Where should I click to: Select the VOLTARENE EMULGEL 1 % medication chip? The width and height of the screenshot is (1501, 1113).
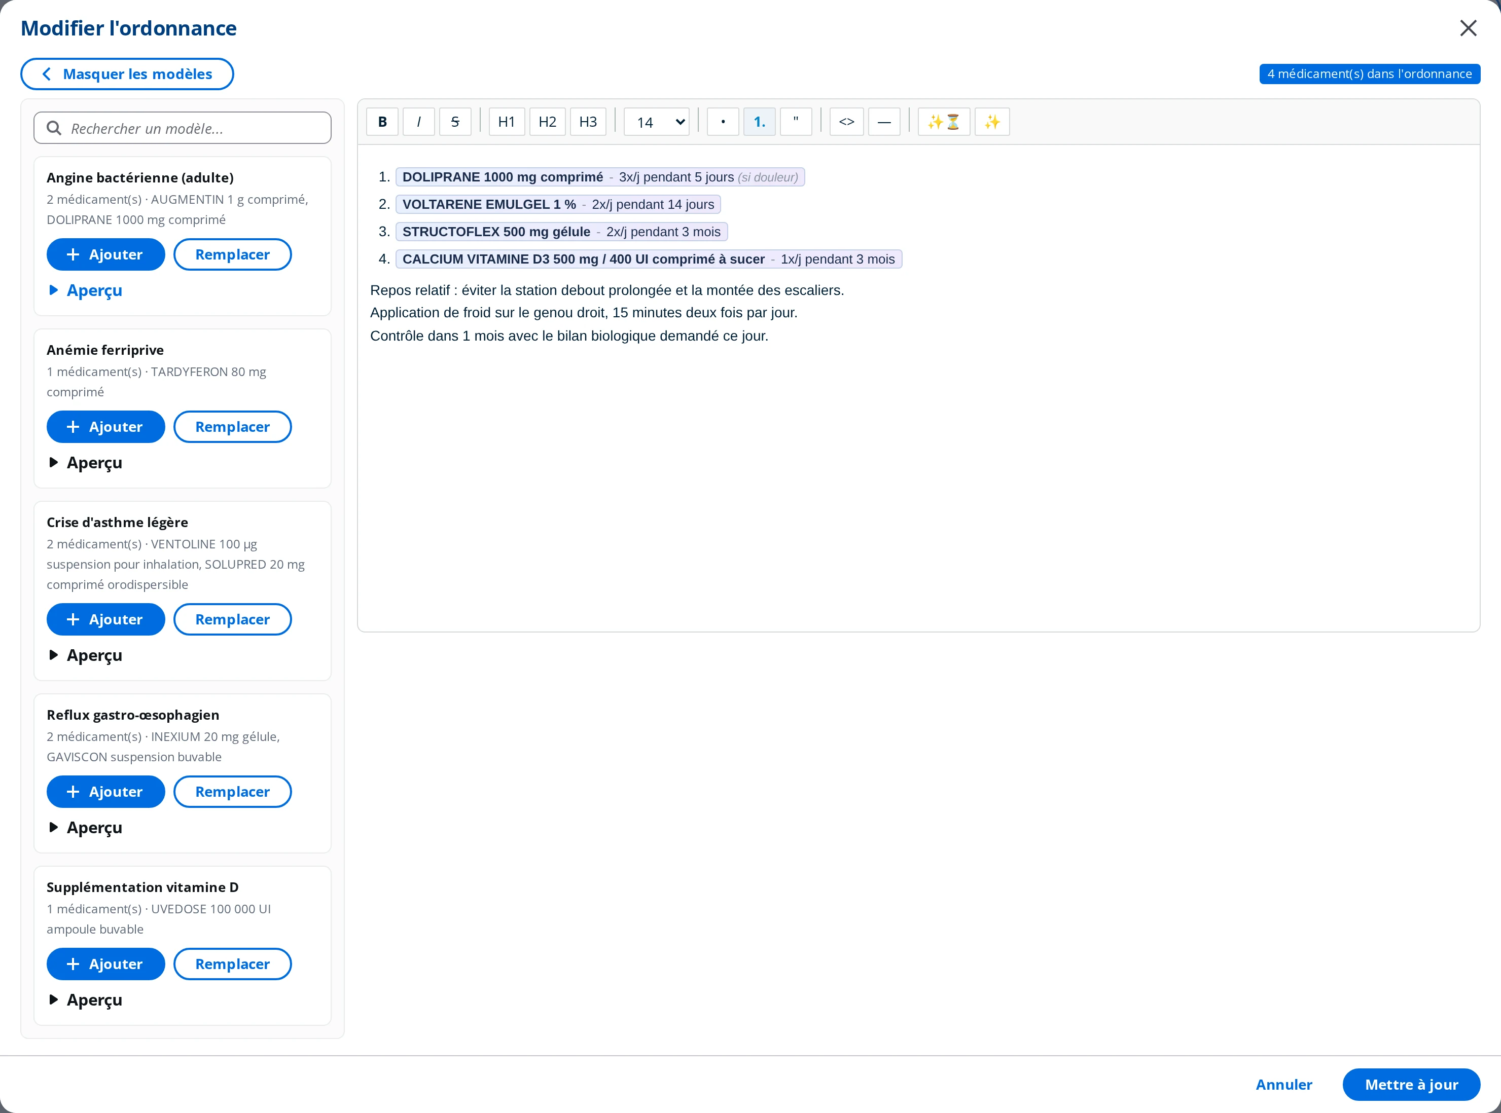click(558, 205)
